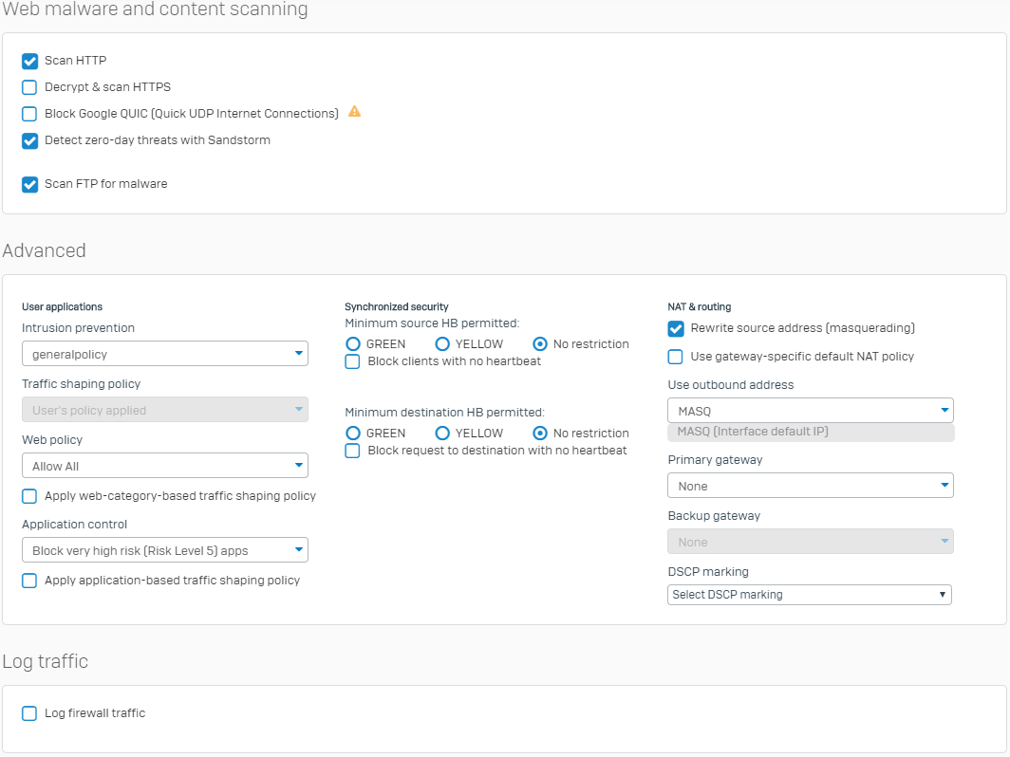Uncheck the Scan HTTP checkbox
This screenshot has width=1010, height=757.
[29, 61]
